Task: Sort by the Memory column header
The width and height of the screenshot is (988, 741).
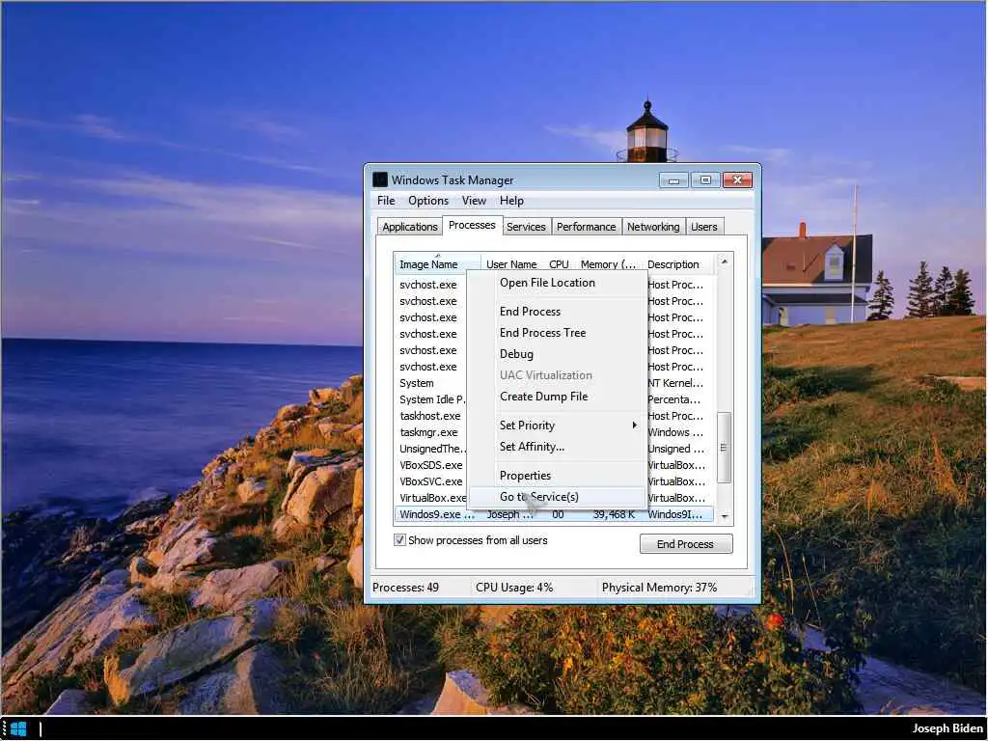Action: pyautogui.click(x=608, y=264)
